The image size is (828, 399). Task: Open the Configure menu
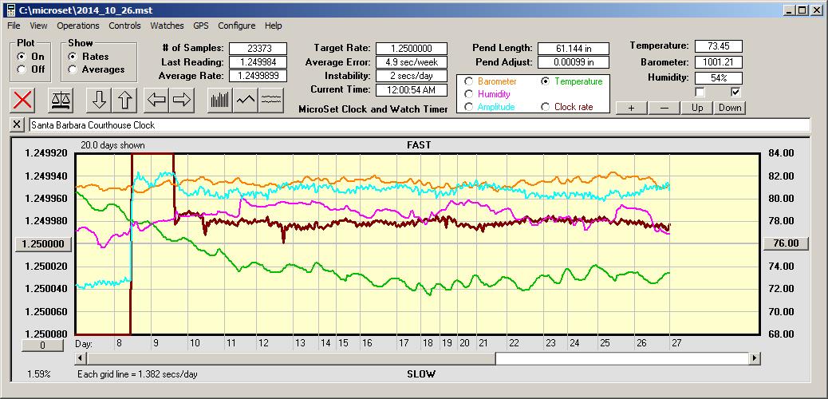coord(237,26)
